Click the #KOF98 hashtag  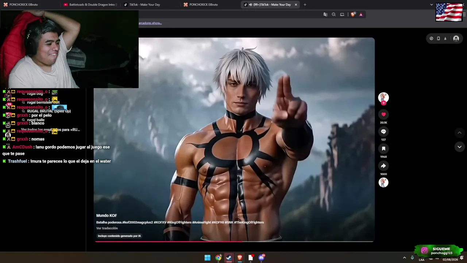218,222
